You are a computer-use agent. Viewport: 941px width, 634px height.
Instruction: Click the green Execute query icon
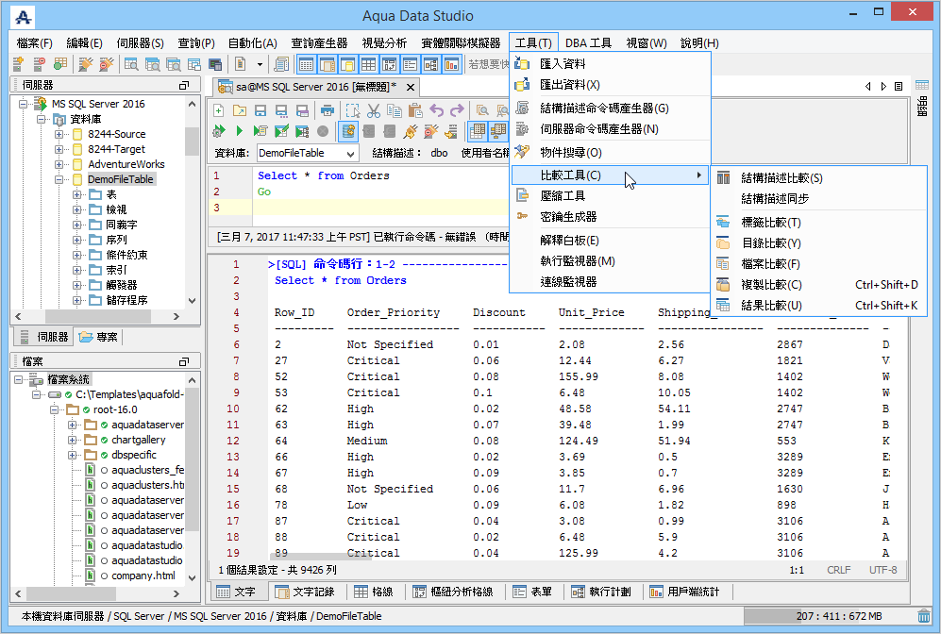(240, 131)
